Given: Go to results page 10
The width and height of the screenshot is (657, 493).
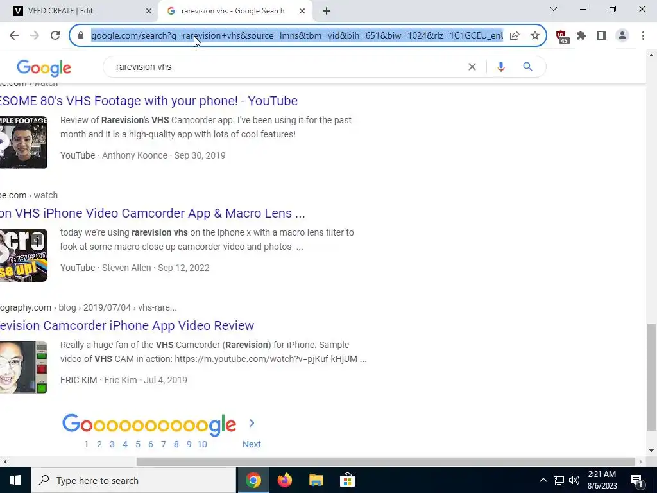Looking at the screenshot, I should pos(202,444).
